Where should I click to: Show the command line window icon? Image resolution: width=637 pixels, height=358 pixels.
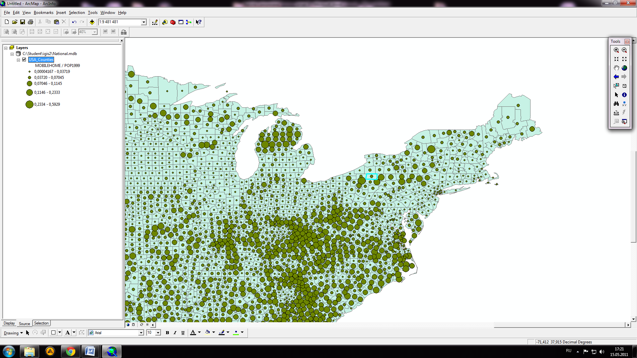pos(181,22)
